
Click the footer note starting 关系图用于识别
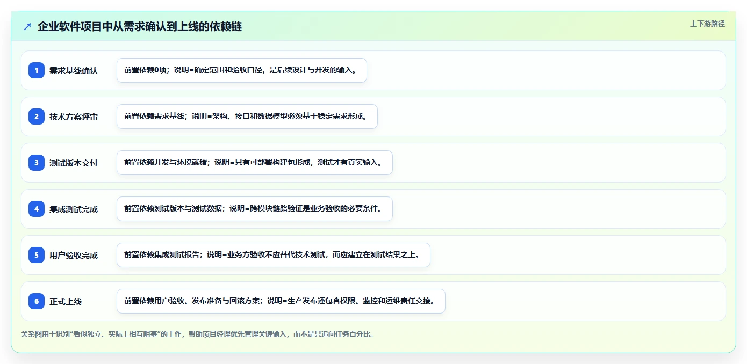[197, 334]
